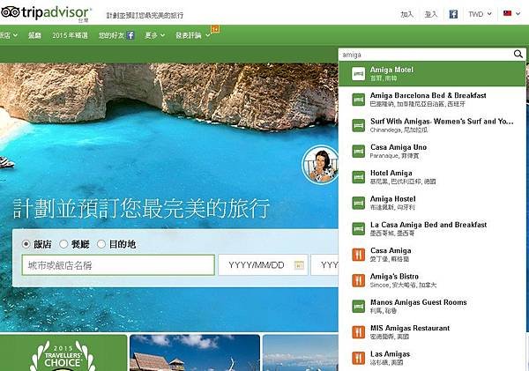This screenshot has height=371, width=529.
Task: Choose Amiga Motel suggestion
Action: 432,74
